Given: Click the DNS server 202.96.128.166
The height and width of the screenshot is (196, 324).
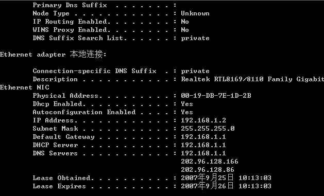Looking at the screenshot, I should tap(210, 162).
